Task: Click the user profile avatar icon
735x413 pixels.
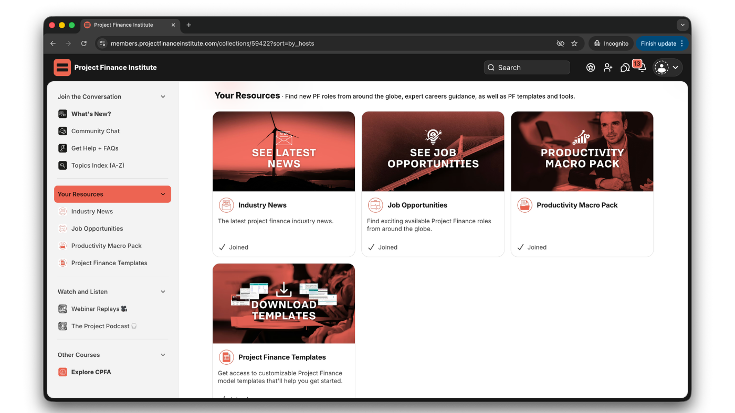Action: 661,68
